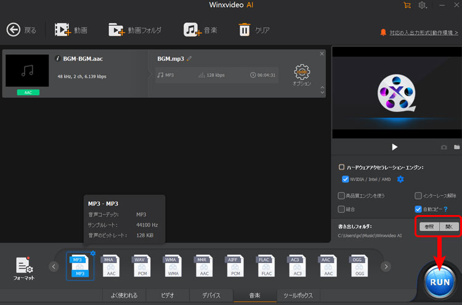The image size is (462, 305).
Task: Enable the 結合 merge checkbox
Action: coord(341,209)
